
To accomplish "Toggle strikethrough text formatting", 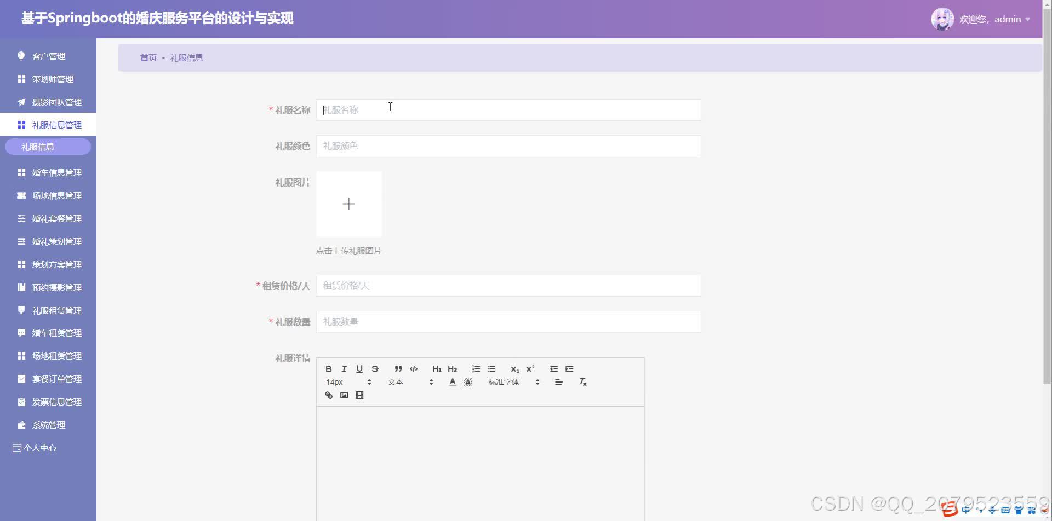I will (375, 369).
